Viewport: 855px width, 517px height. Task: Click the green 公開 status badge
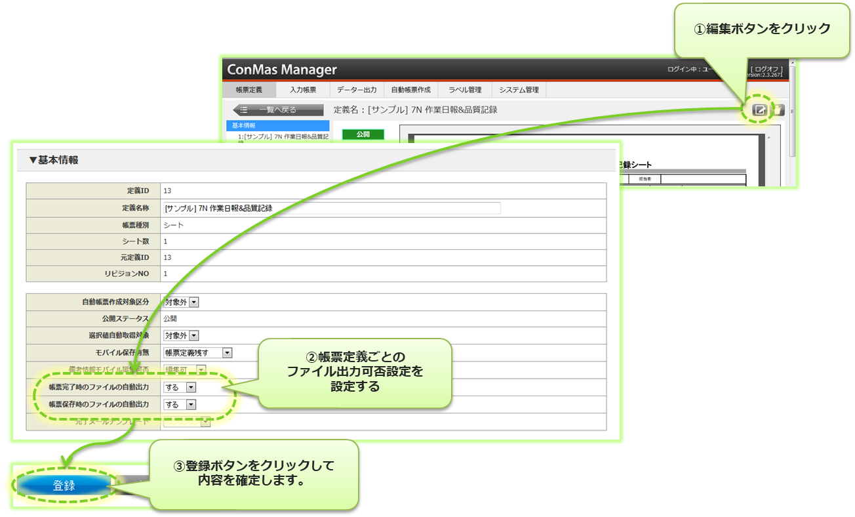pos(363,134)
